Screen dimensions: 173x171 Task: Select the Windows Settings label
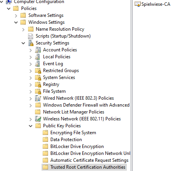click(47, 22)
